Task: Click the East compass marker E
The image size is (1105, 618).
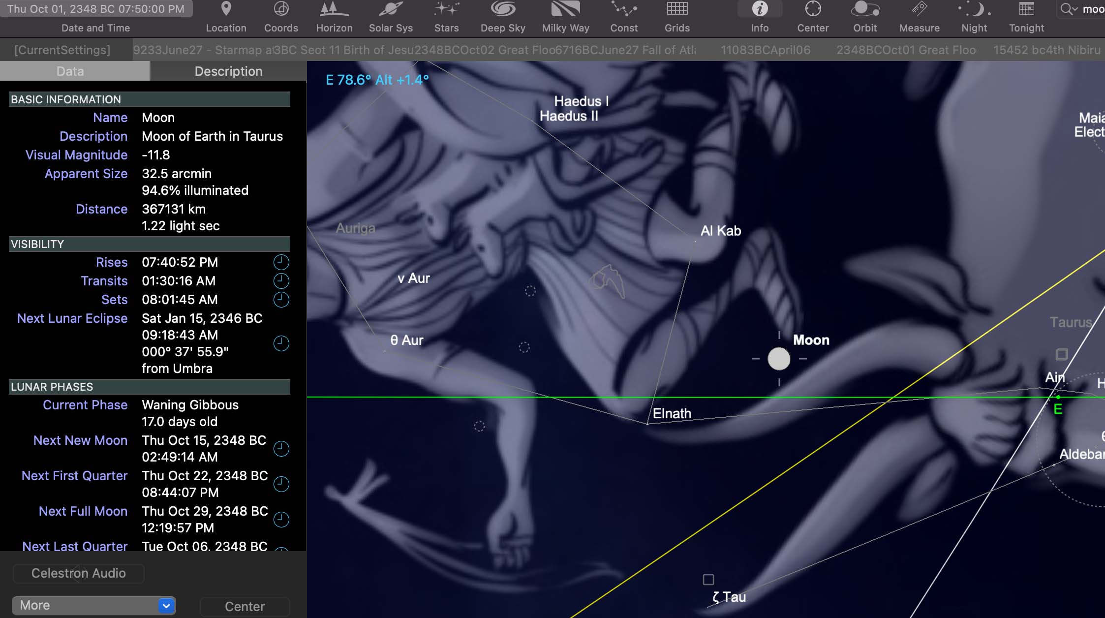Action: coord(1058,409)
